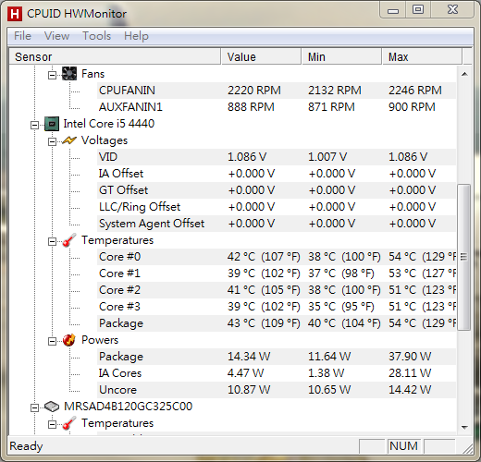Screen dimensions: 481x462
Task: Click the 1.007 V min value
Action: pos(327,157)
